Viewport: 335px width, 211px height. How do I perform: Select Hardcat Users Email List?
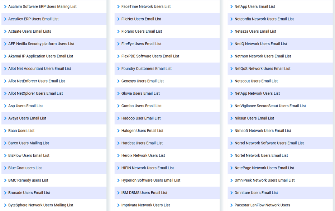click(x=142, y=143)
